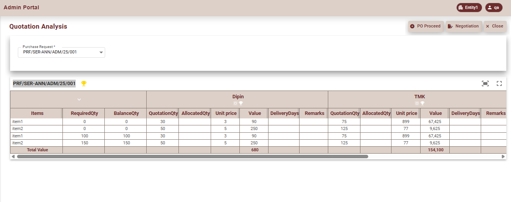Click the Admin Portal title
511x202 pixels.
point(21,7)
